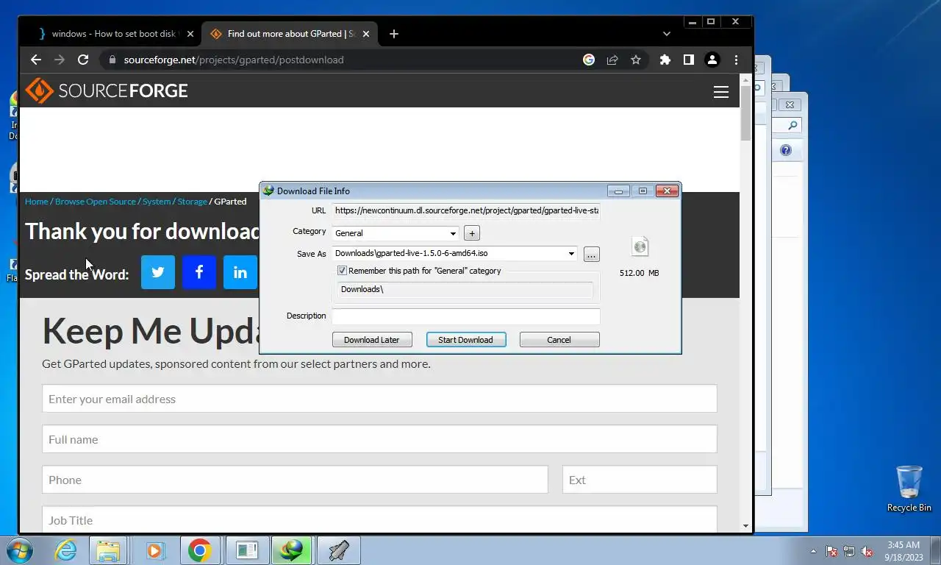The height and width of the screenshot is (565, 941).
Task: Click help icon in background window
Action: point(786,150)
